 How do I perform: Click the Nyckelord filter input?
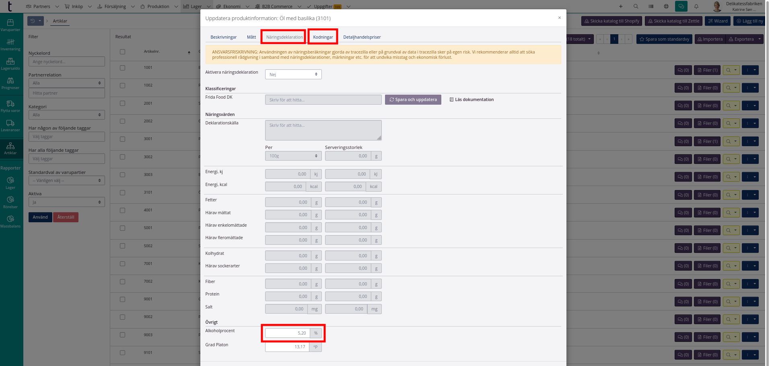click(67, 62)
